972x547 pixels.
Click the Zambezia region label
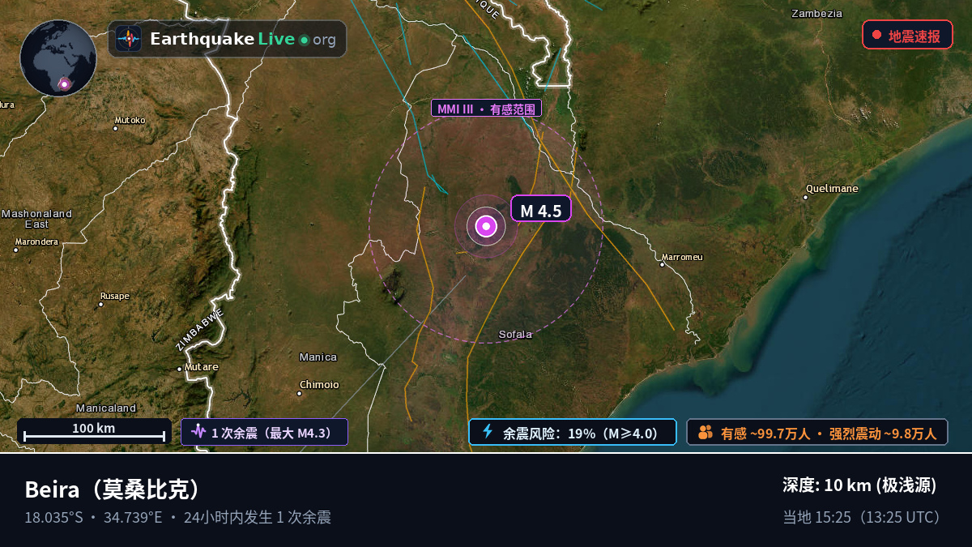tap(816, 14)
